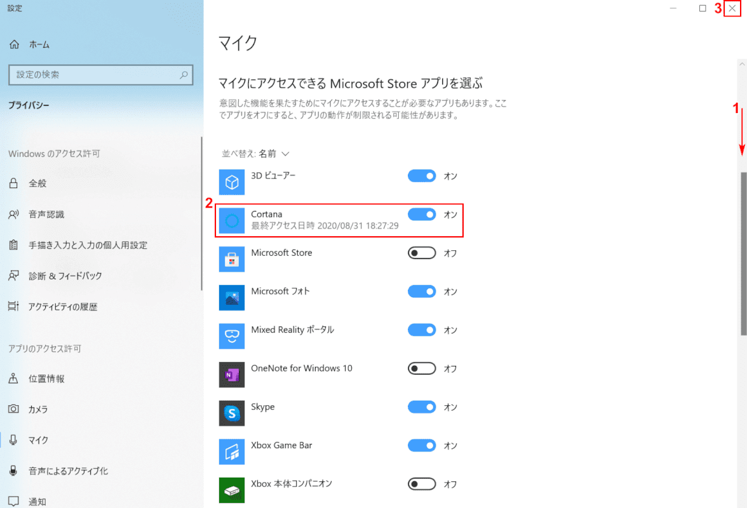
Task: Click the 3D ビューアー app icon
Action: tap(231, 182)
